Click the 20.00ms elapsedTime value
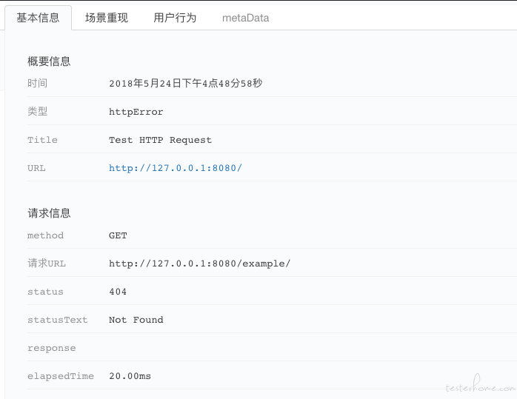Viewport: 517px width, 399px height. click(130, 376)
